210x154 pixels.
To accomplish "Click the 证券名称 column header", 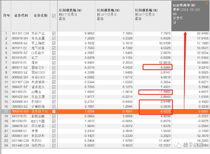I will 40,16.
